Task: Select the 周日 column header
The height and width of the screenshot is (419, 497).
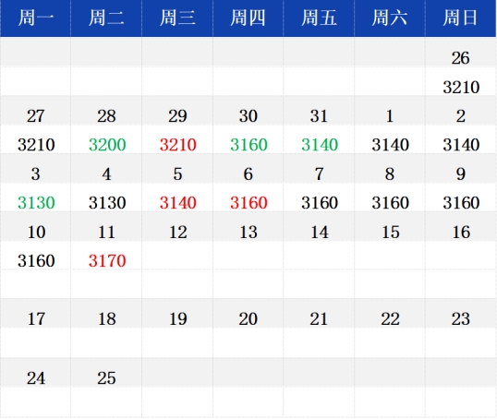Action: point(461,18)
